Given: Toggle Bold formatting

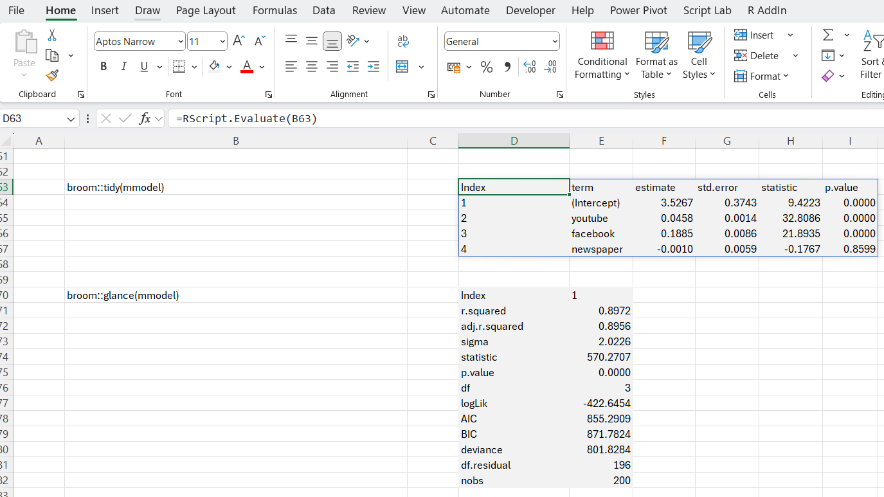Looking at the screenshot, I should click(103, 66).
